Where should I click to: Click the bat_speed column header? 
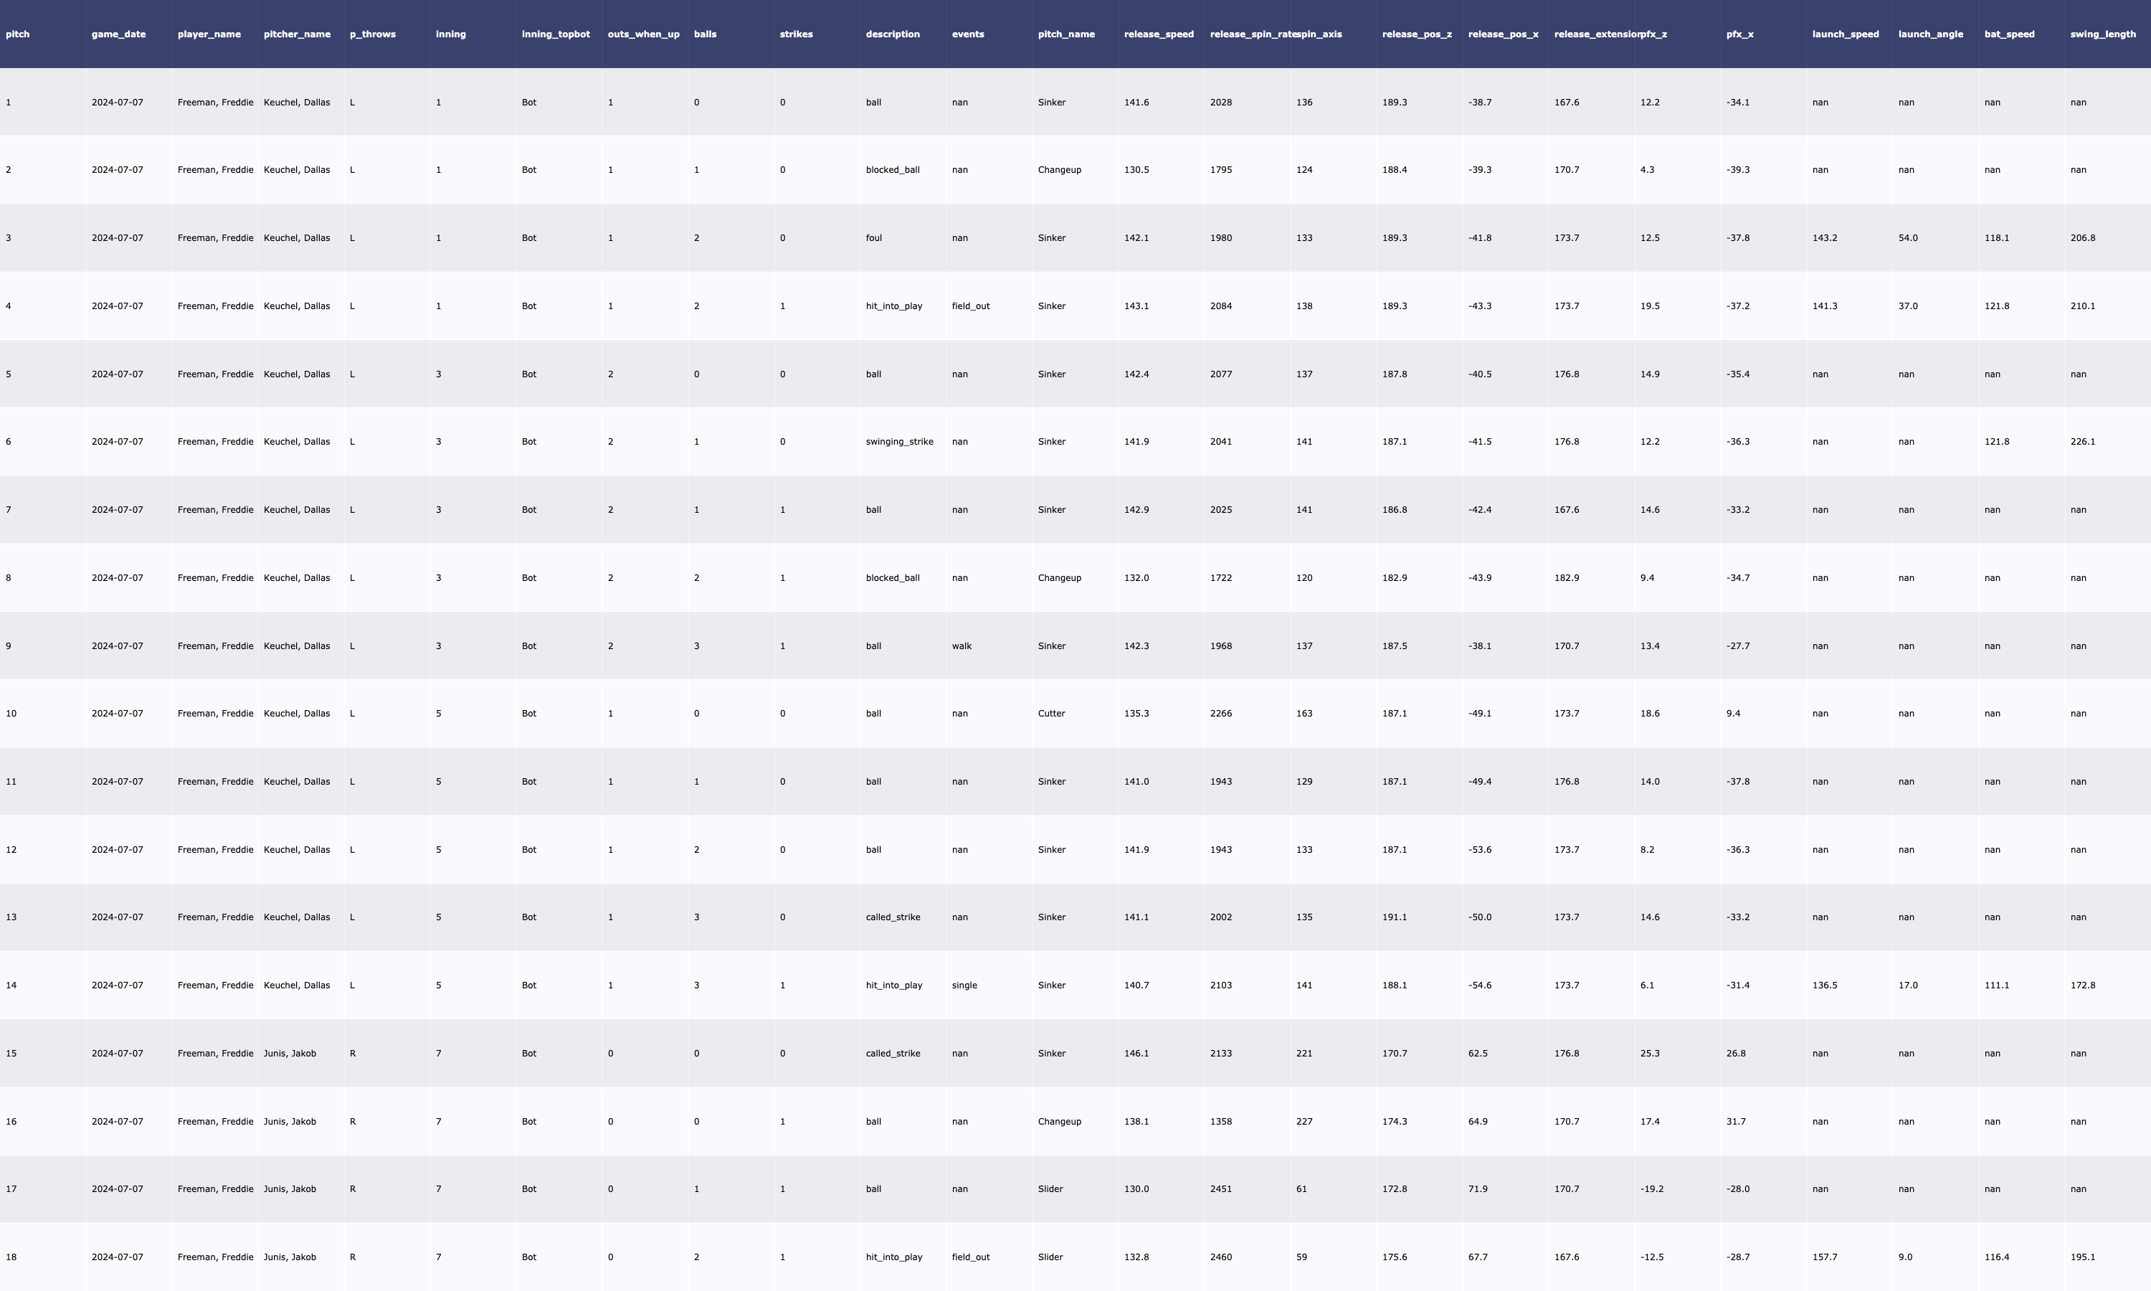coord(2009,35)
